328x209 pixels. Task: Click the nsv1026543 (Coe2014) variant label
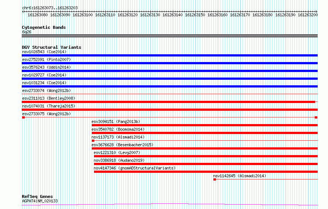[x=44, y=52]
